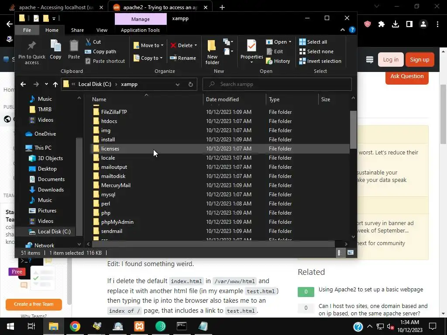Select the Manage contextual tab
This screenshot has width=447, height=335.
coord(141,19)
